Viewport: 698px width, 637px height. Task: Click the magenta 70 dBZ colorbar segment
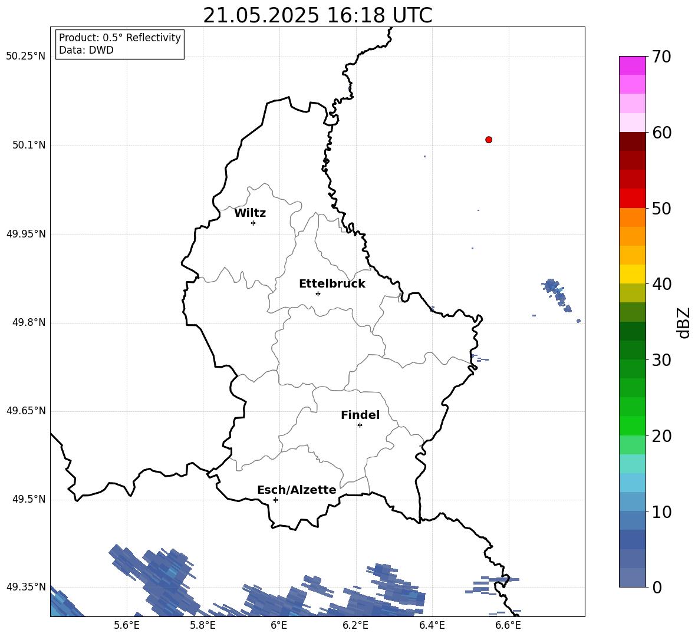[632, 65]
